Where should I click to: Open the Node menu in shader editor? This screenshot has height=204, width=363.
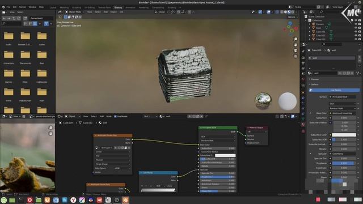tap(109, 116)
